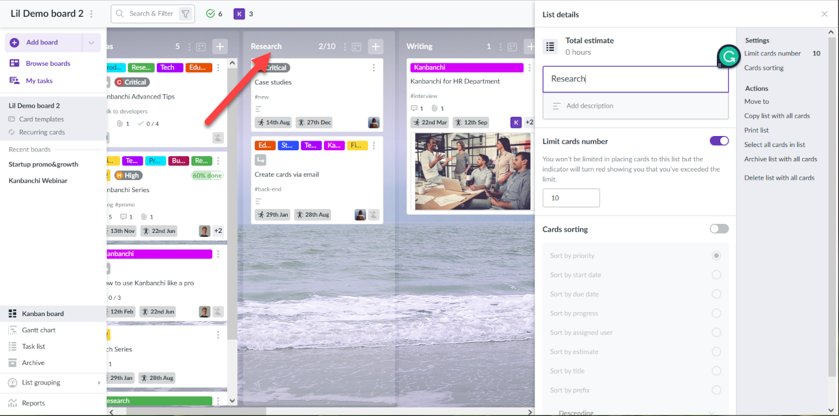Pick the Sort by title radio button

[x=716, y=371]
